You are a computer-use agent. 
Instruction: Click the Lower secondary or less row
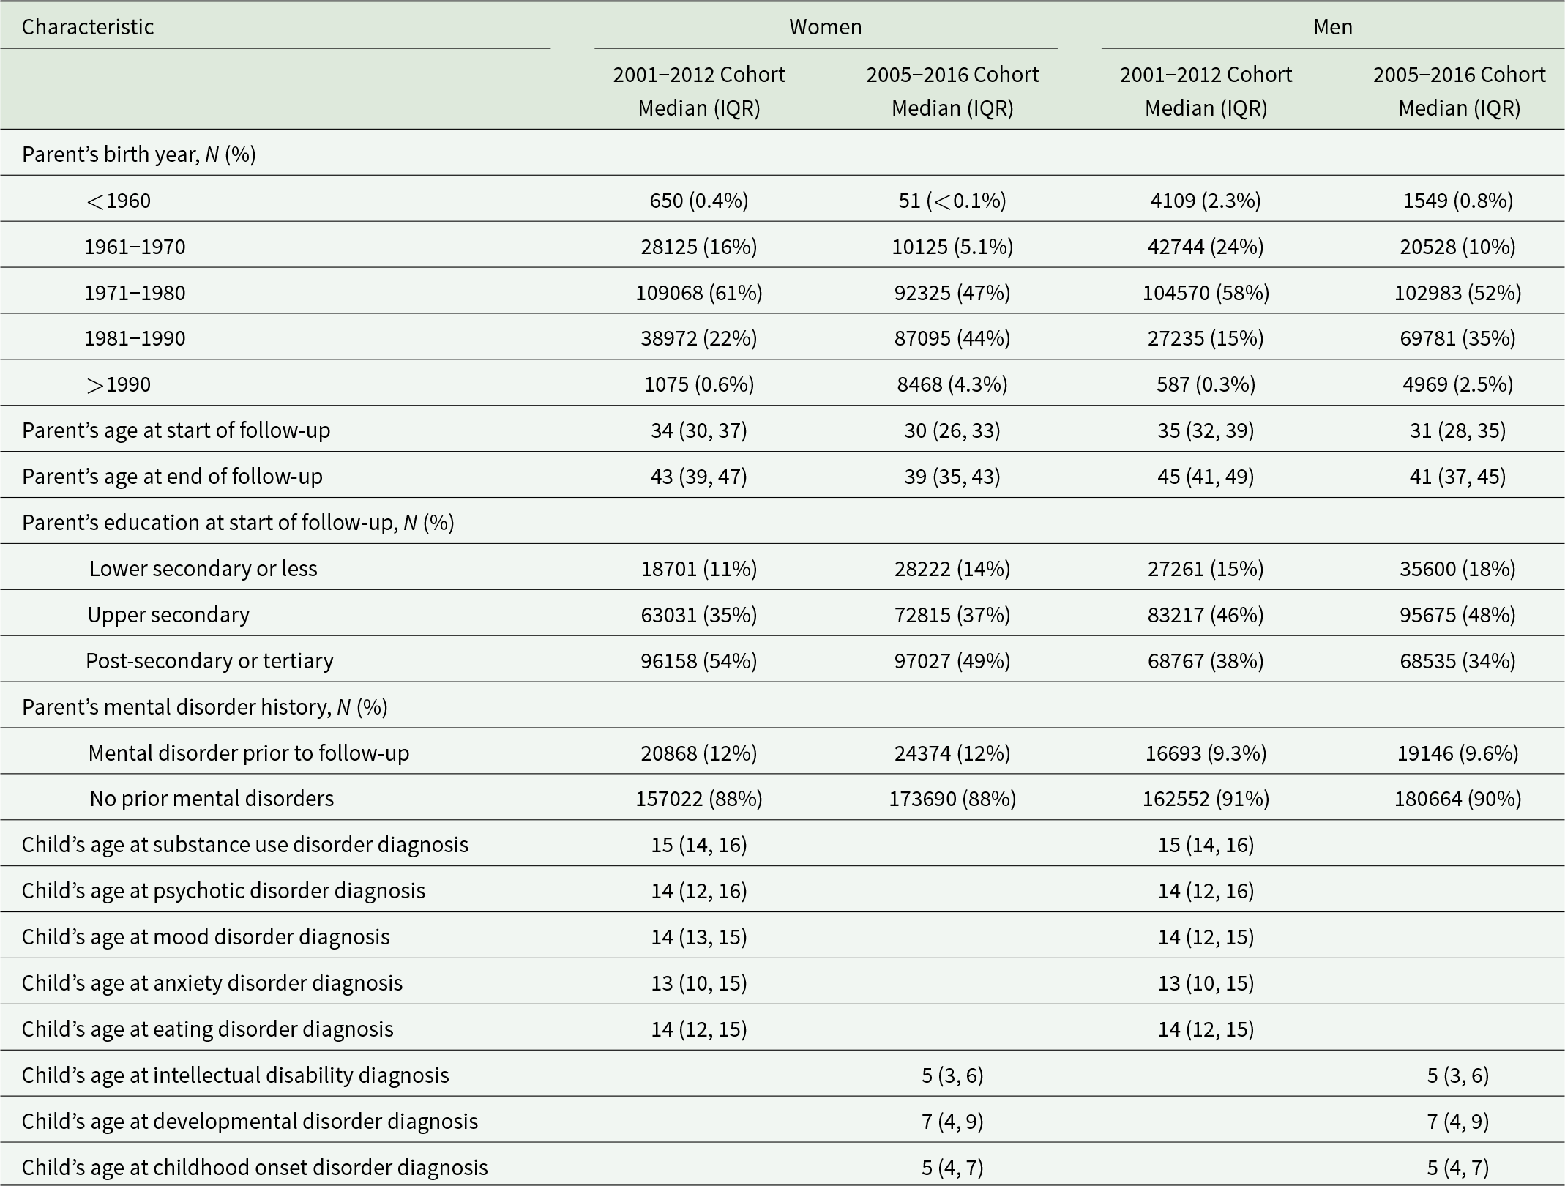(203, 568)
